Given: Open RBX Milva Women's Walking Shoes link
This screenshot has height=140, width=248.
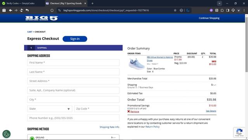Looking at the screenshot, I should click(160, 59).
